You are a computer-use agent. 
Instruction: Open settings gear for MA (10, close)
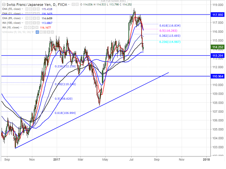pyautogui.click(x=29, y=27)
